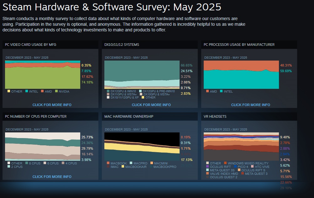Click the 8 CPUS legend swatch
This screenshot has width=314, height=198.
(x=27, y=163)
